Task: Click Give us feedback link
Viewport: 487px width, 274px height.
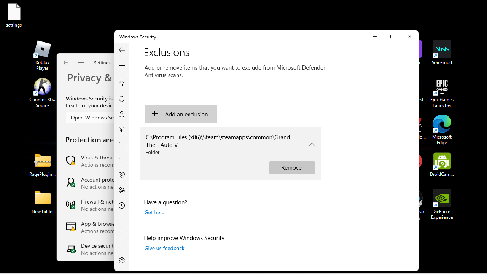Action: pos(164,248)
